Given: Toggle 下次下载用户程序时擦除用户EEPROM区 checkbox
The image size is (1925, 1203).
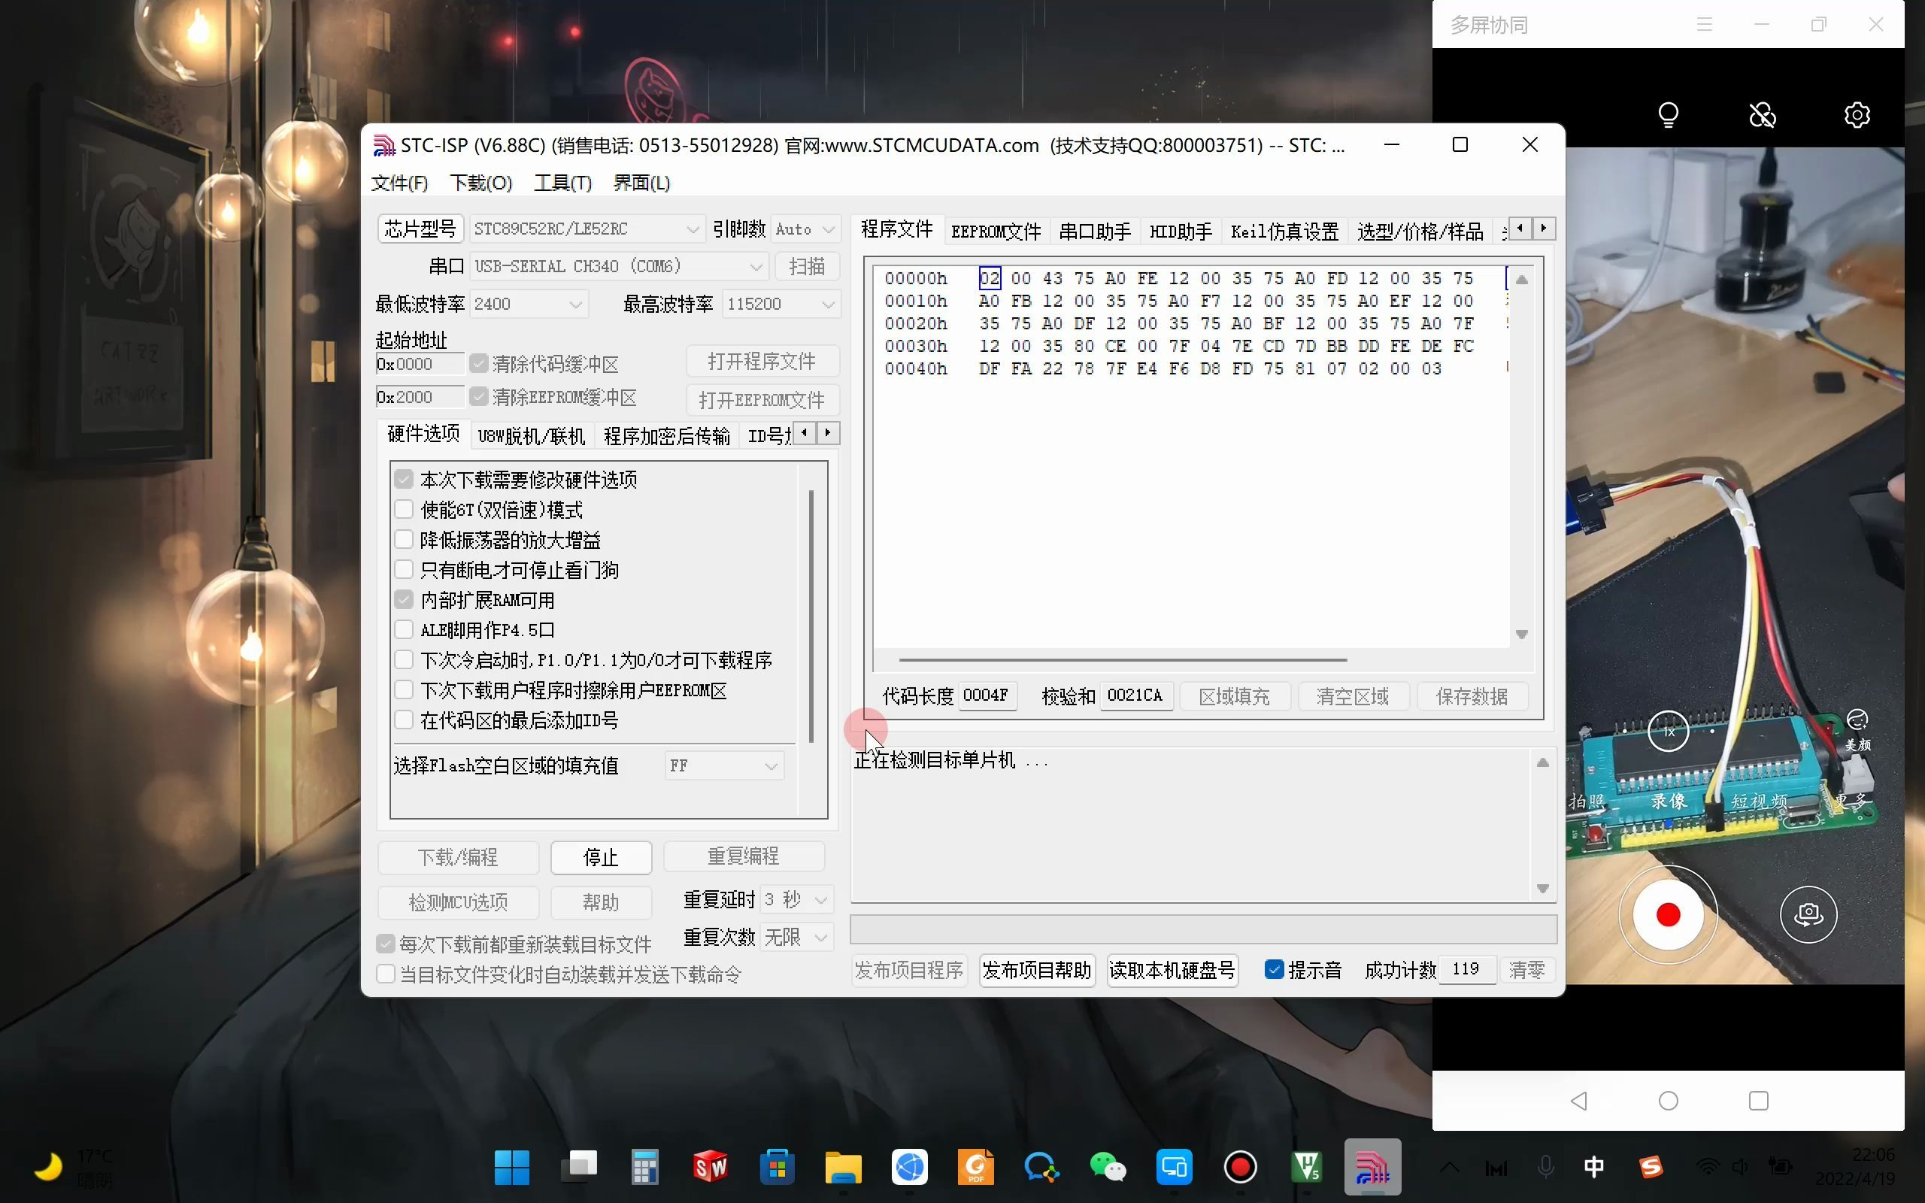Looking at the screenshot, I should 404,689.
